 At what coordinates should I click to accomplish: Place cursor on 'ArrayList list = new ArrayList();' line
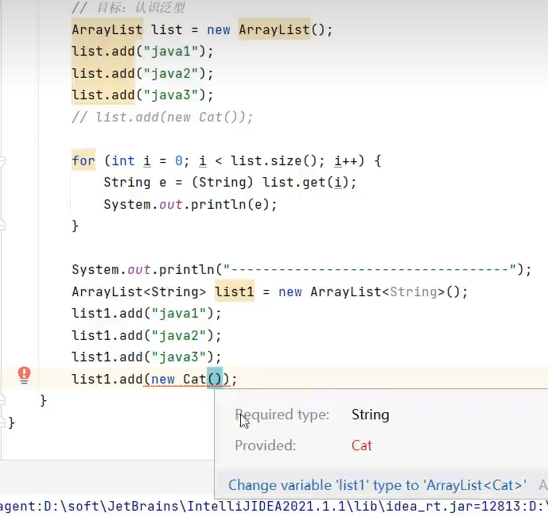(x=202, y=29)
